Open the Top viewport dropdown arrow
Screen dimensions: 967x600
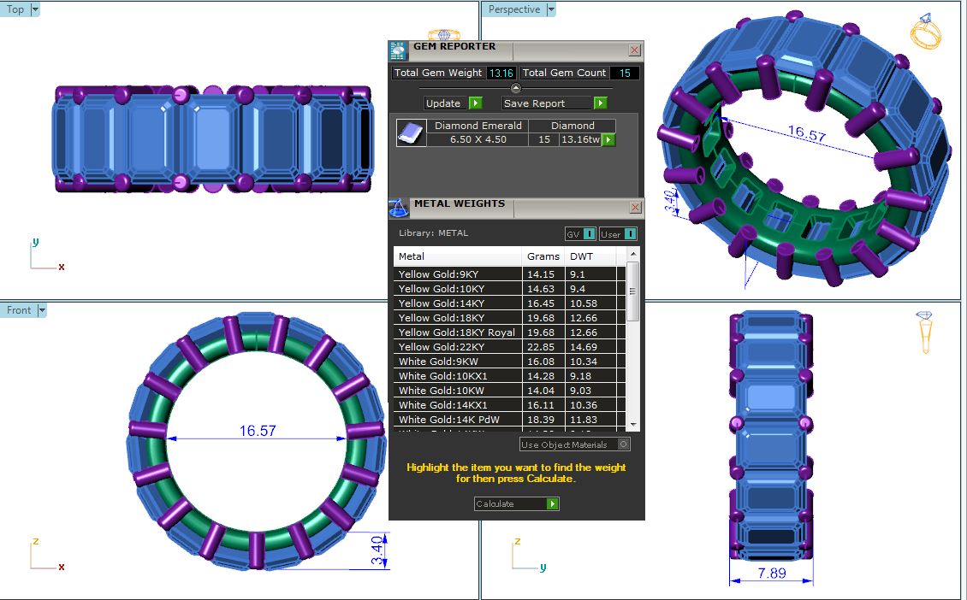35,9
